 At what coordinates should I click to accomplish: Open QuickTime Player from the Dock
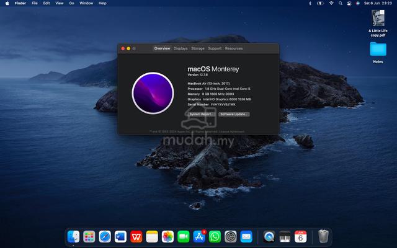(x=269, y=237)
